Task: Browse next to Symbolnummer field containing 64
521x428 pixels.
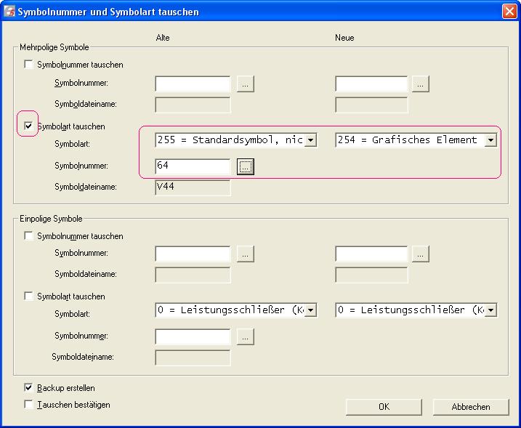Action: [x=245, y=167]
